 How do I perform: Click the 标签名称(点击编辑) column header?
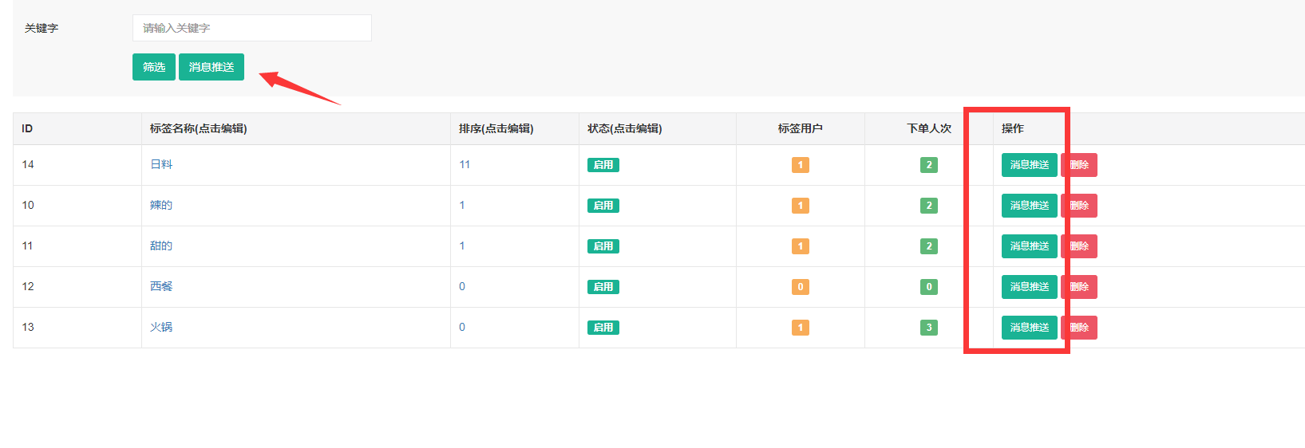coord(199,128)
